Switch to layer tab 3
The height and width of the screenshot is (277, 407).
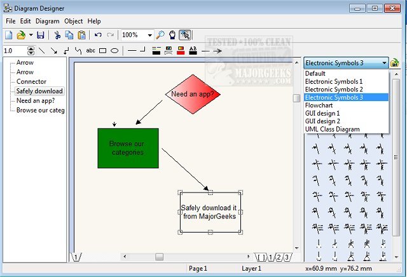coord(287,257)
